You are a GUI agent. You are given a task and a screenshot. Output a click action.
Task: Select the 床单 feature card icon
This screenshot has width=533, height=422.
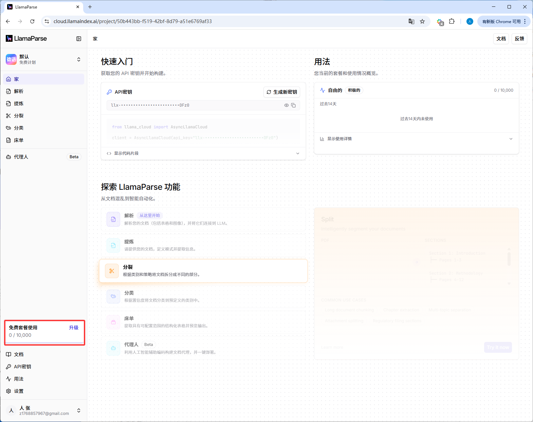click(x=113, y=322)
